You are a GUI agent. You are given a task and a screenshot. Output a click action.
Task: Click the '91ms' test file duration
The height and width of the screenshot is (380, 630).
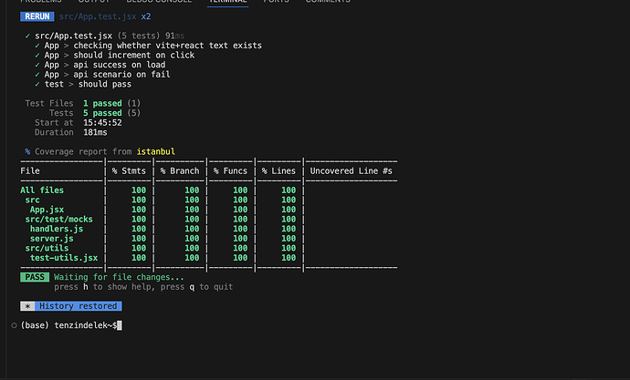tap(174, 36)
